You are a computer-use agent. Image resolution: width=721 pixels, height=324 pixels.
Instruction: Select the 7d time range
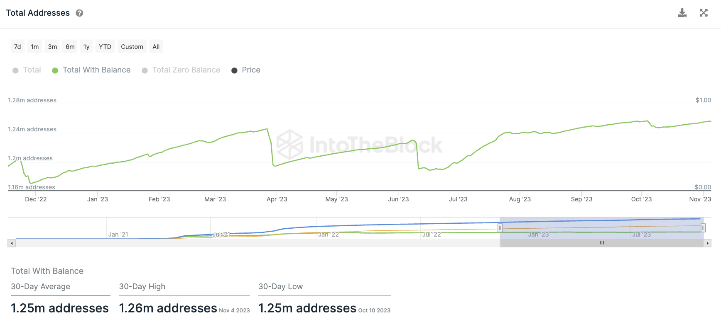(x=17, y=47)
